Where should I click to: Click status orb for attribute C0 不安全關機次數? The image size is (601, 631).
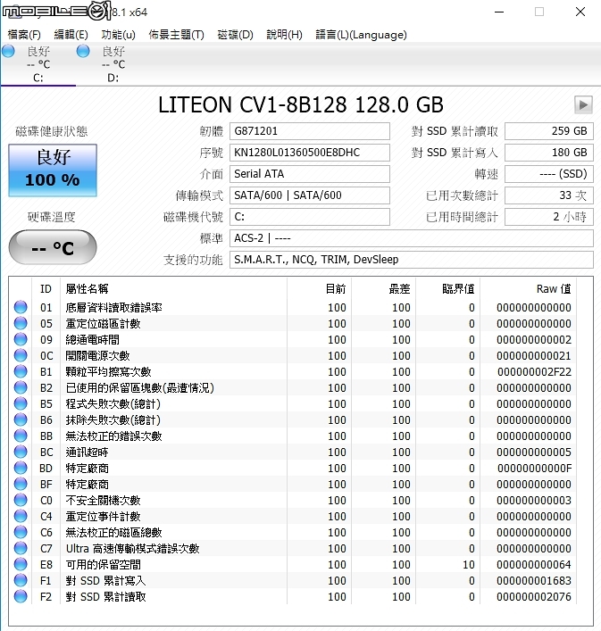(21, 500)
